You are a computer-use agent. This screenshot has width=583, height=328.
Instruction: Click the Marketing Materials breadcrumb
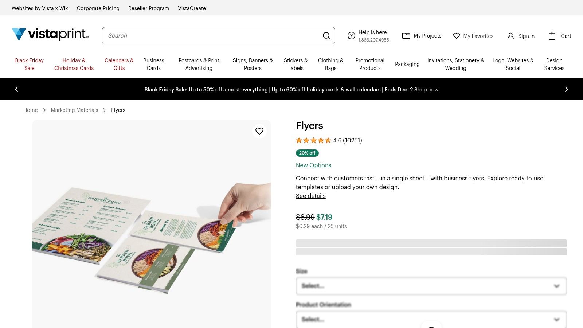tap(74, 110)
